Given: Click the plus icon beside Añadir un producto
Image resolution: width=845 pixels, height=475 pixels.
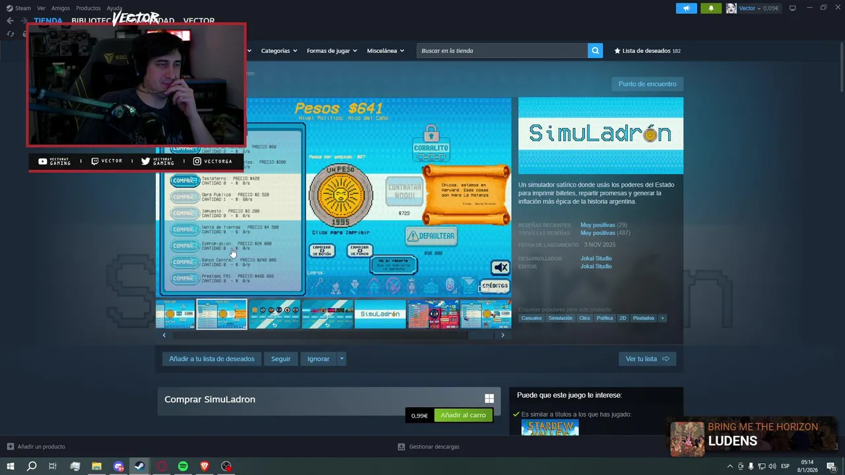Looking at the screenshot, I should click(10, 447).
